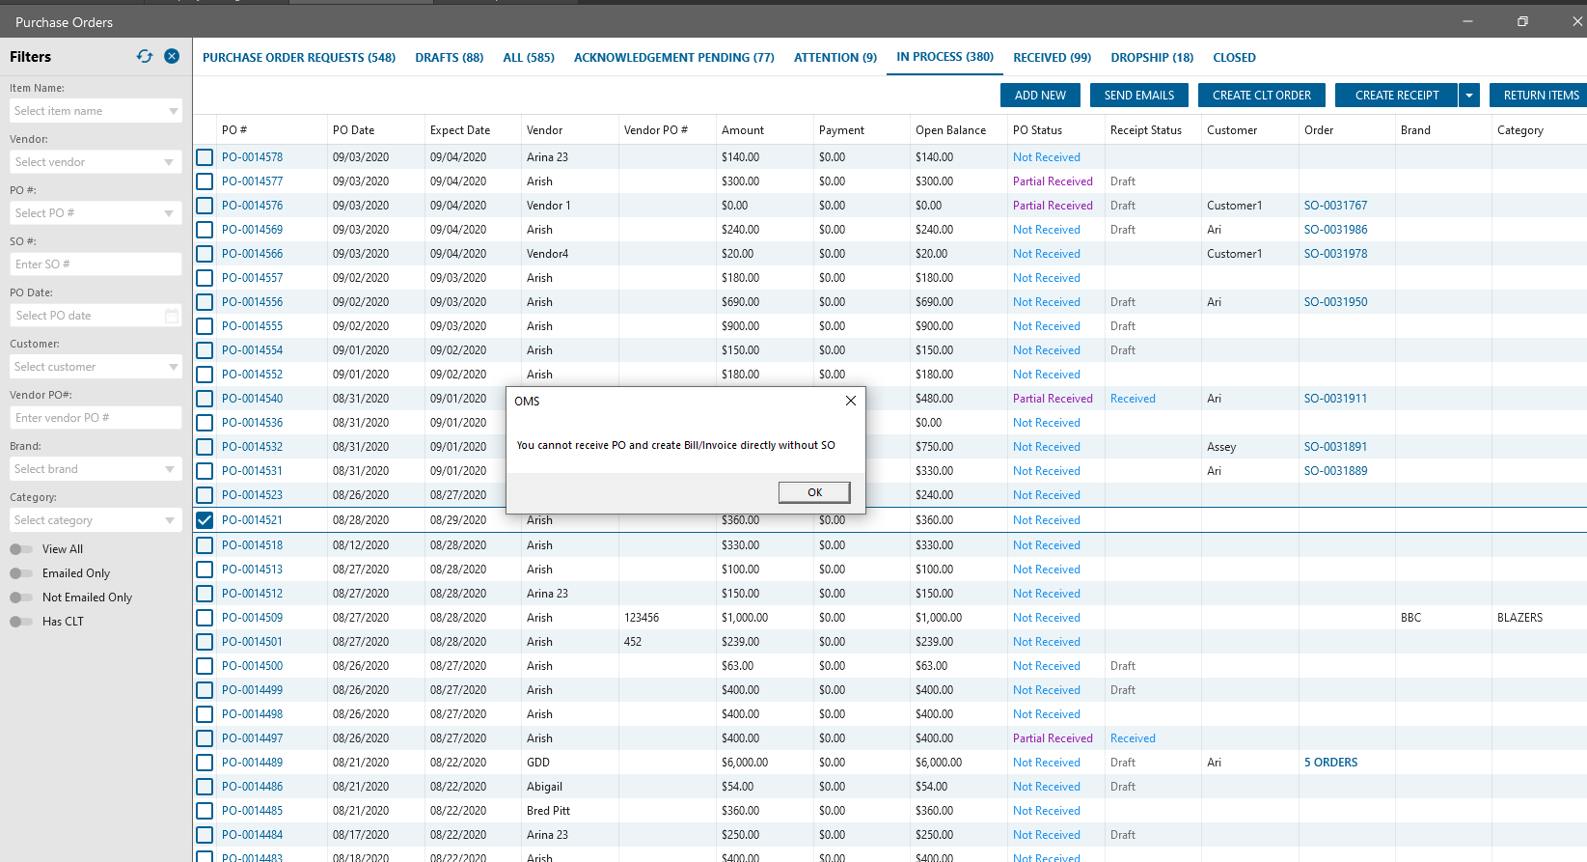Enable the Emailed Only switch
The image size is (1587, 862).
tap(21, 573)
